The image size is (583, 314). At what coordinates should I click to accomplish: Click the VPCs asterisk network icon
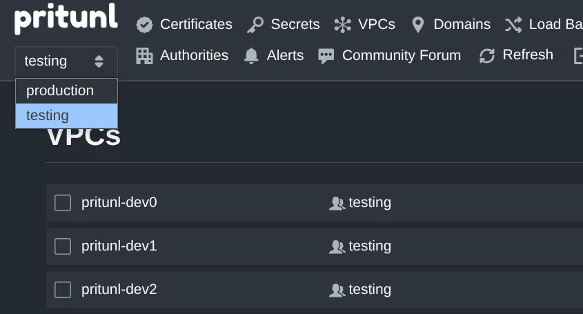point(342,25)
